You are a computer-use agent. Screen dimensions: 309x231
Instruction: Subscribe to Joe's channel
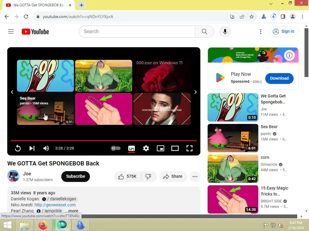tap(75, 176)
